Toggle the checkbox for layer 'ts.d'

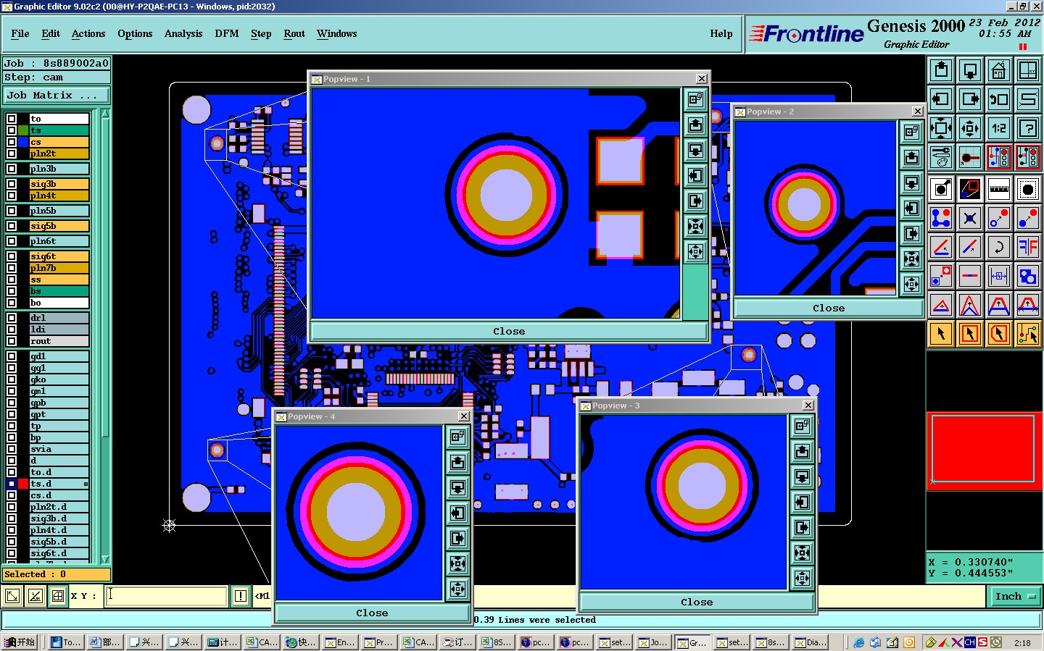pyautogui.click(x=12, y=484)
